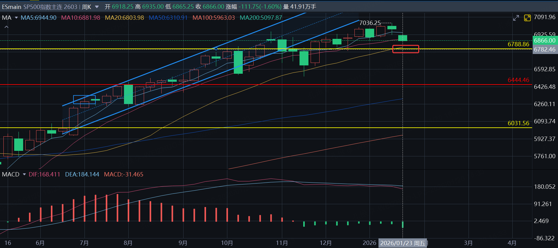Click the 5761.00 price axis label
The width and height of the screenshot is (558, 248).
[x=545, y=156]
